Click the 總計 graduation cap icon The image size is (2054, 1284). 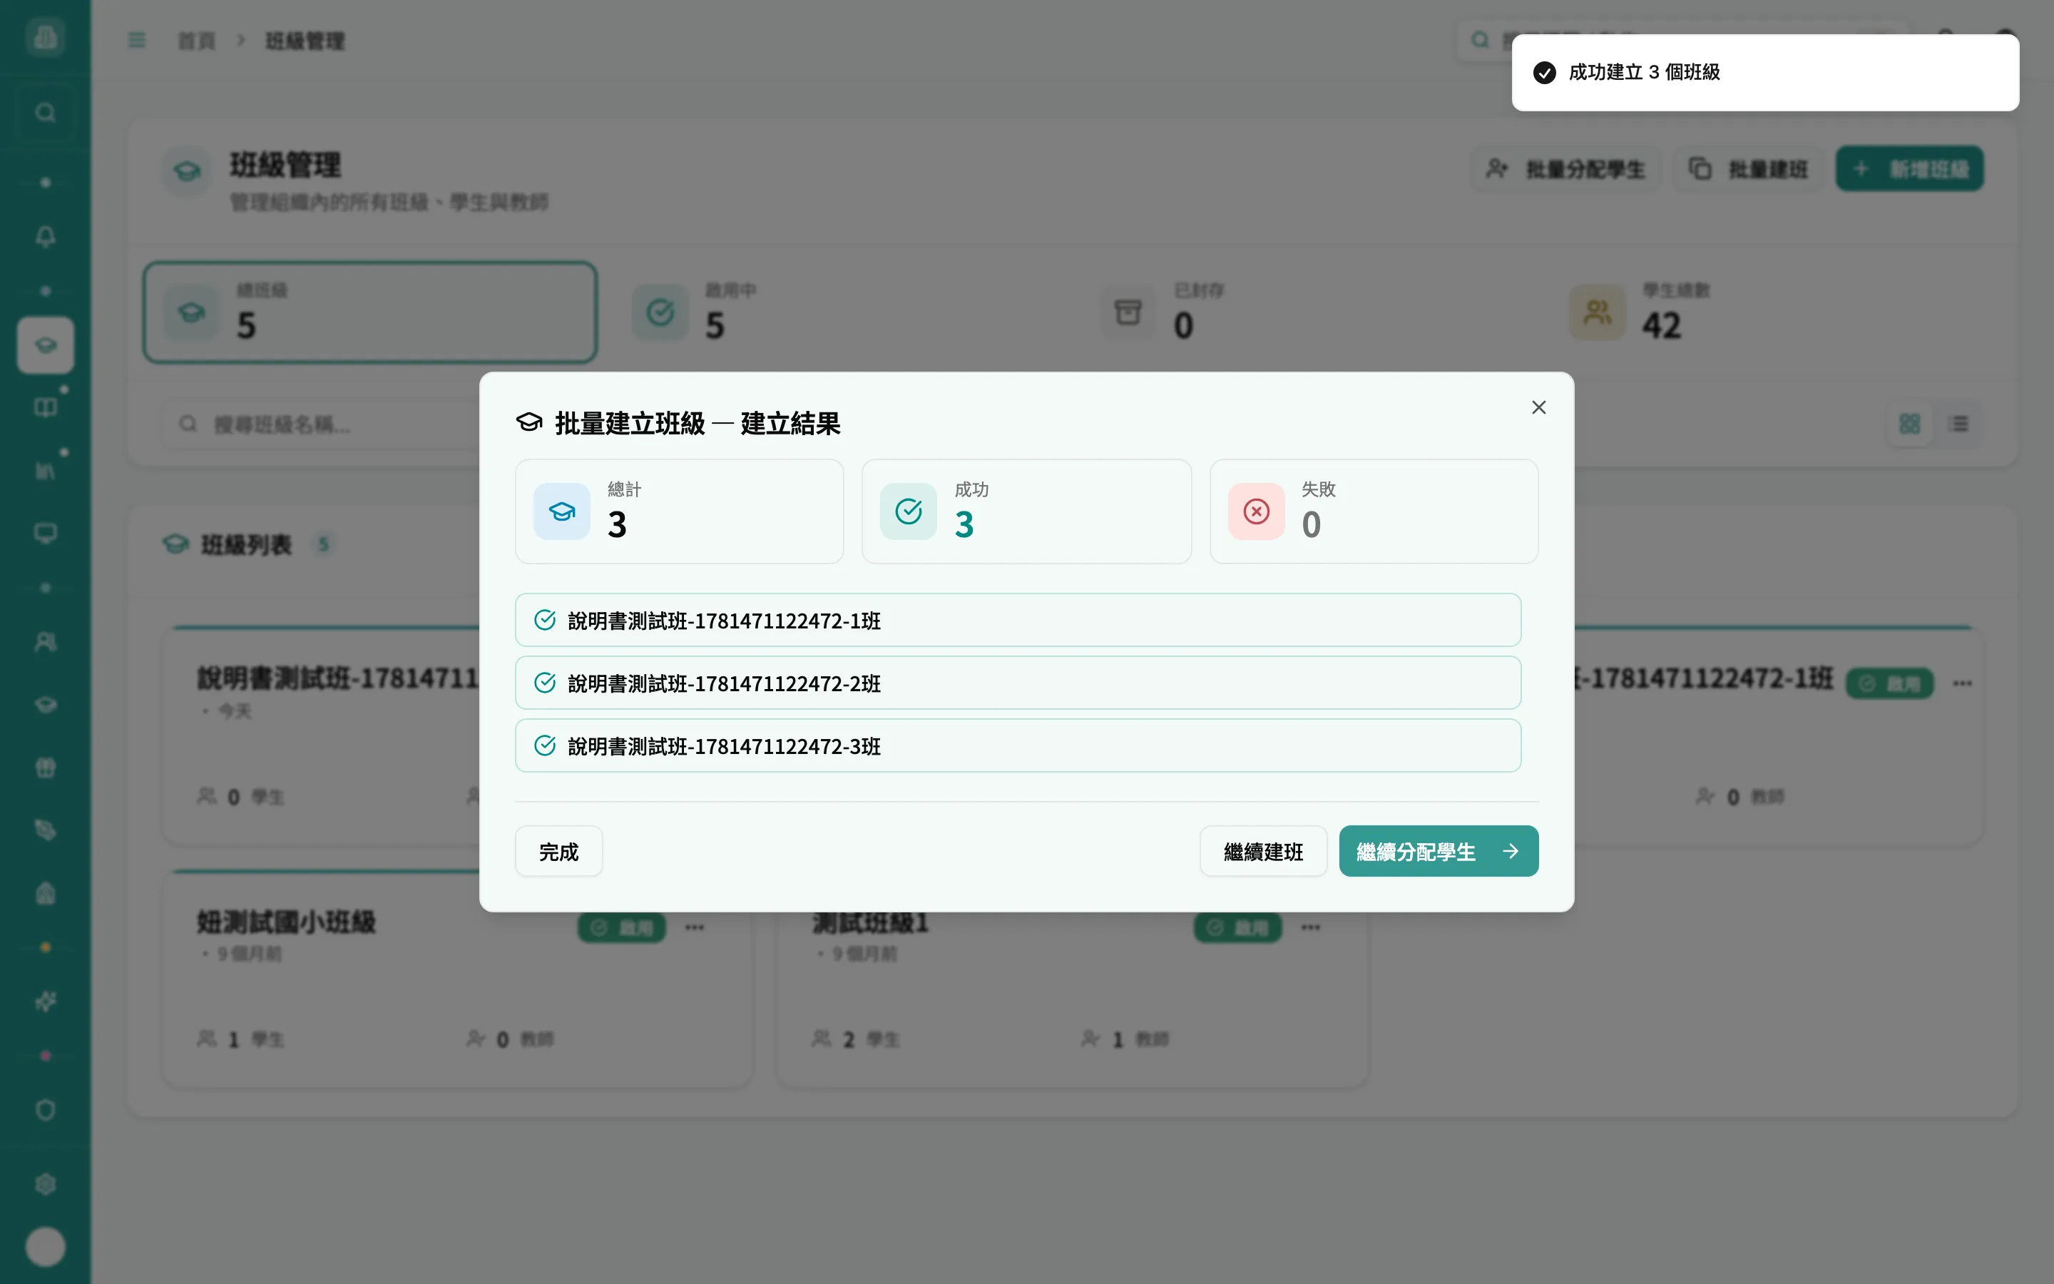(562, 511)
